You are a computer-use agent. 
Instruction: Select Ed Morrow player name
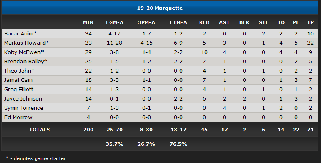[18, 117]
